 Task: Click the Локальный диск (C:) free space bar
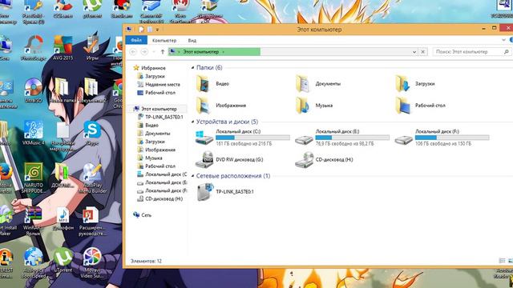click(x=252, y=138)
